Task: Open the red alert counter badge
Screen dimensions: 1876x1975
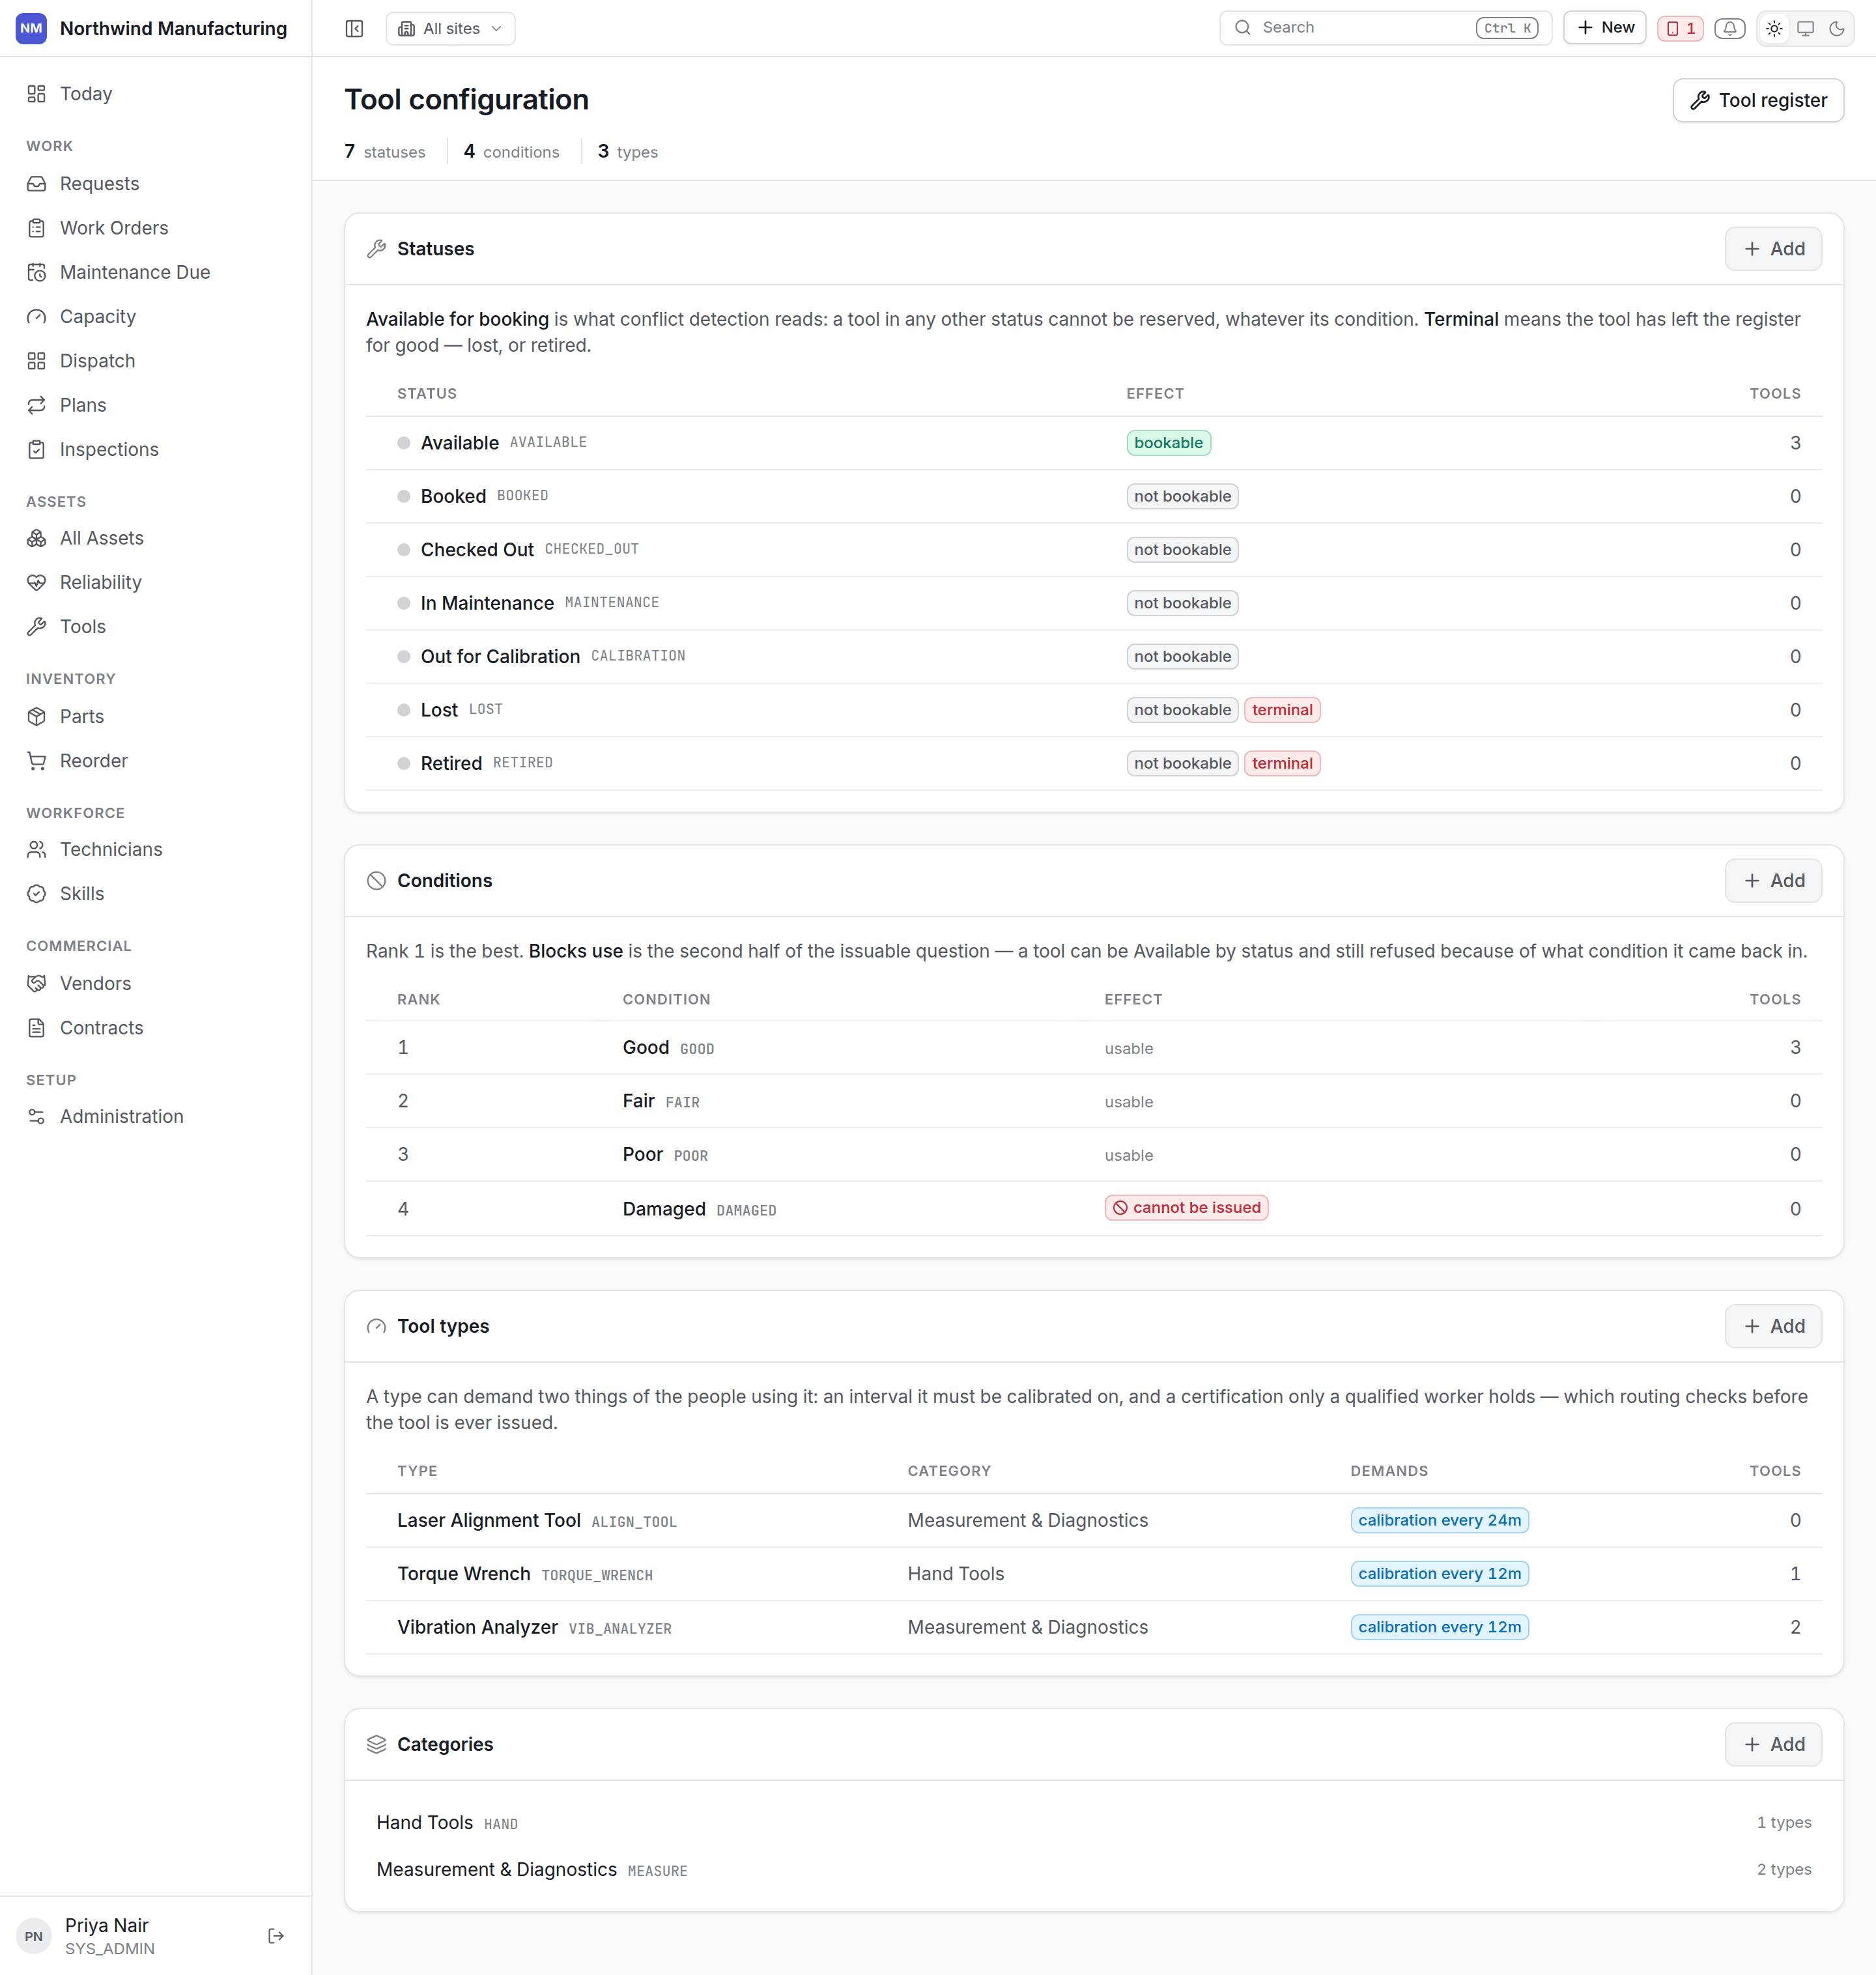Action: [1680, 28]
